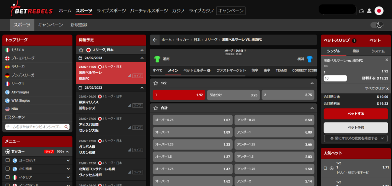Click the X next to すべてクリア
The image size is (392, 186).
(387, 88)
